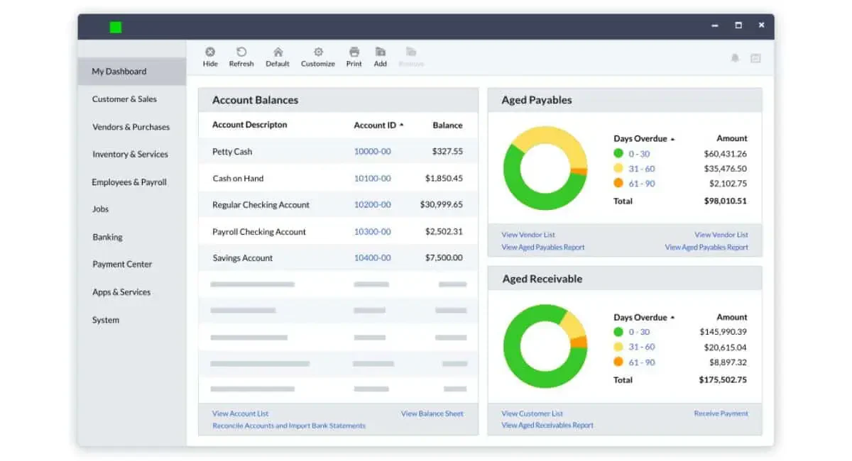
Task: Click yellow legend dot in Aged Payables
Action: click(x=618, y=168)
